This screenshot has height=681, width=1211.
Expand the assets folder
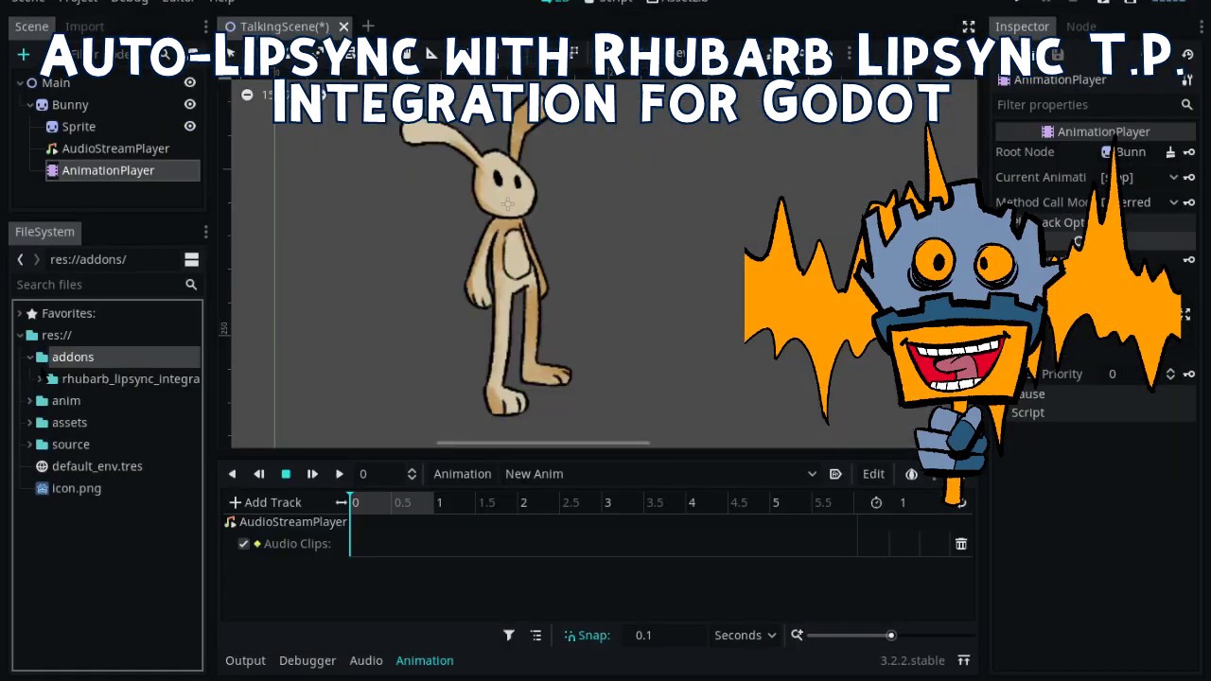point(30,423)
